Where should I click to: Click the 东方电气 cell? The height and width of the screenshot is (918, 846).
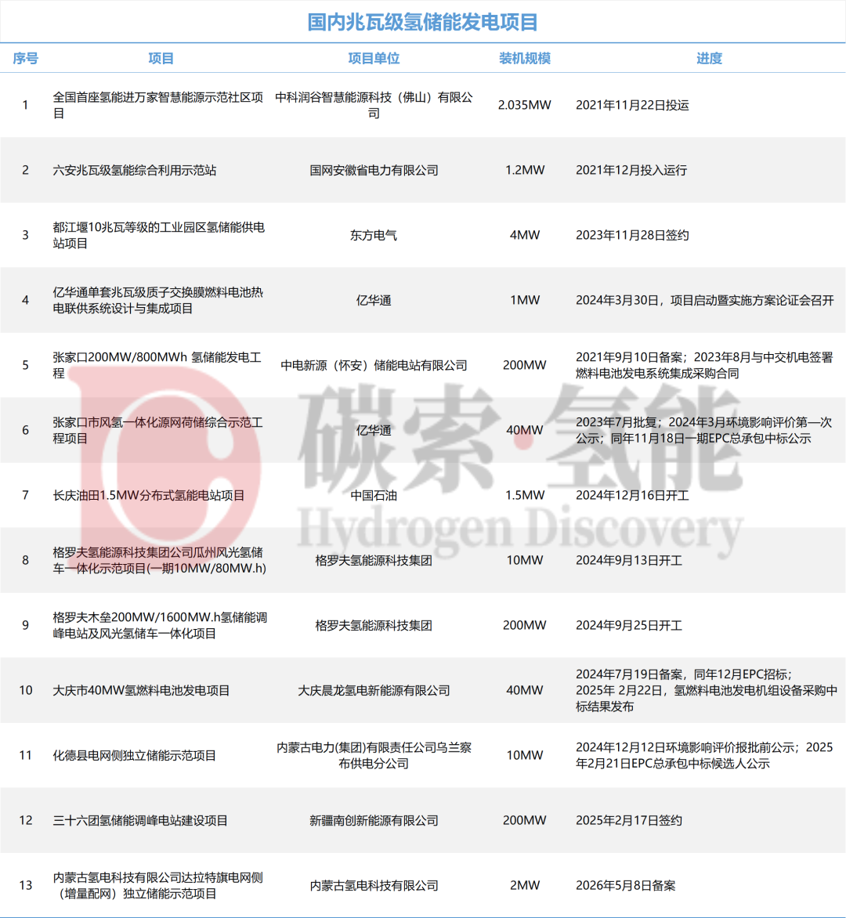pyautogui.click(x=374, y=235)
